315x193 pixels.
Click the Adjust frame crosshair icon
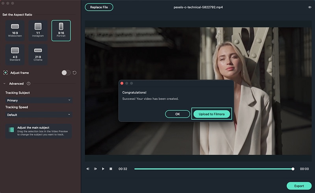click(6, 73)
